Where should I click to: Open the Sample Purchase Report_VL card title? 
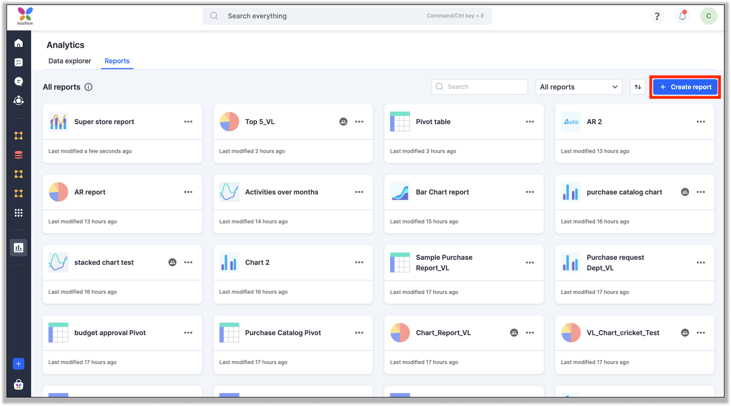tap(444, 262)
